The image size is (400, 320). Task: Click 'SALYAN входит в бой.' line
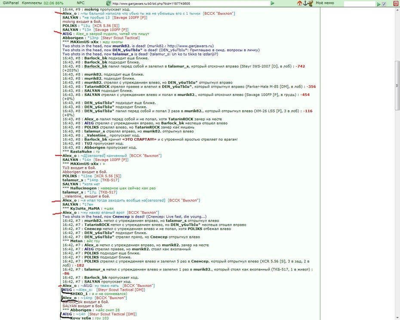[83, 306]
